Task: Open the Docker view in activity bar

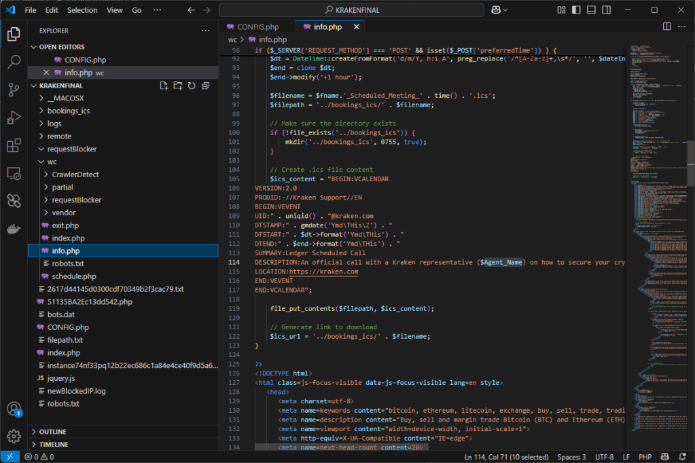Action: [x=14, y=229]
